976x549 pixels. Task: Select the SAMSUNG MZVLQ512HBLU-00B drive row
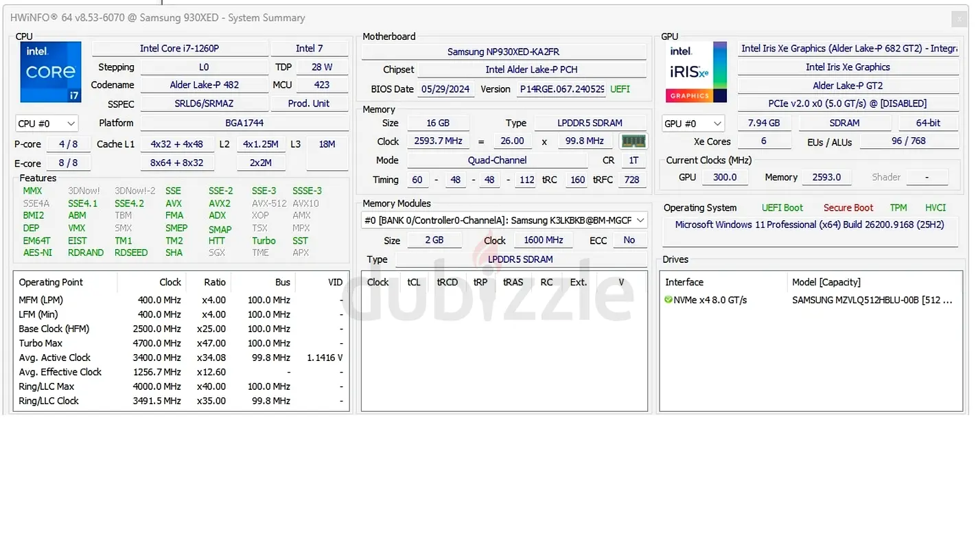(811, 300)
